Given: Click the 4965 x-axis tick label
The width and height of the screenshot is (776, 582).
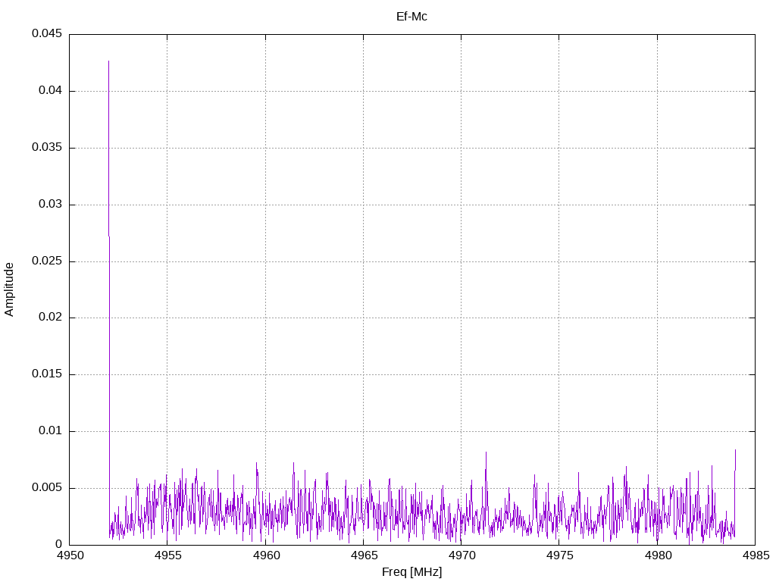Looking at the screenshot, I should point(363,556).
